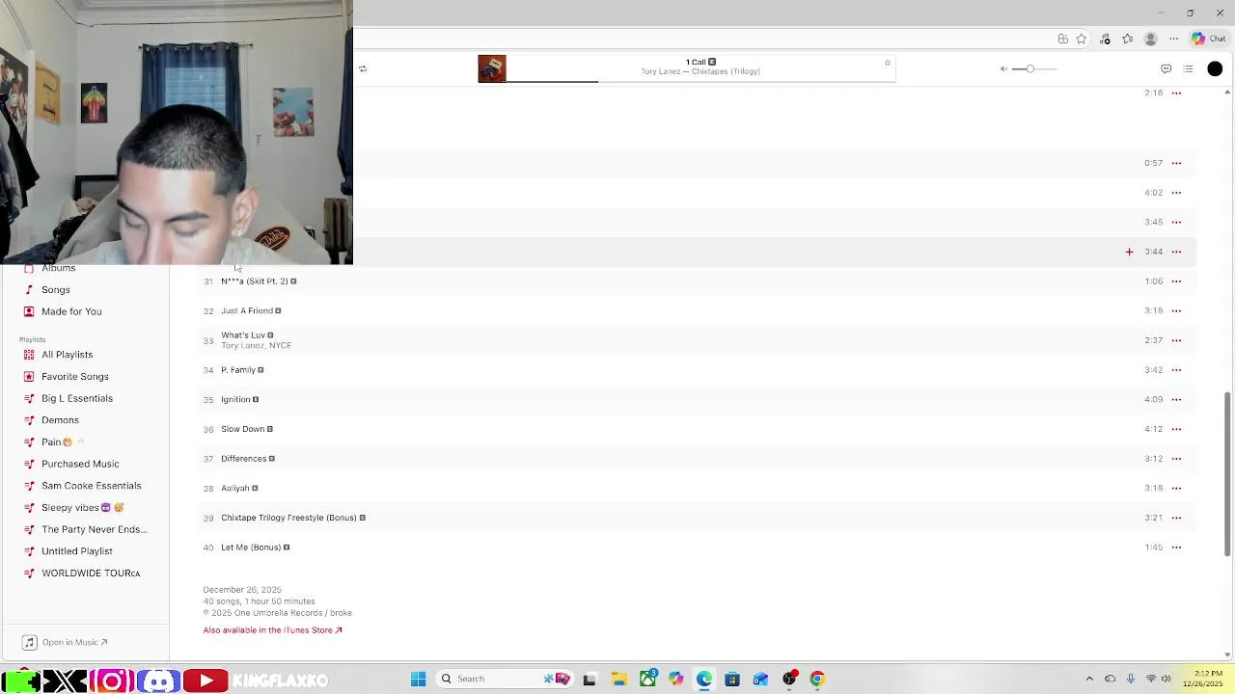Image resolution: width=1235 pixels, height=694 pixels.
Task: Open the WORLDWIDE TOUR playlist
Action: (91, 574)
